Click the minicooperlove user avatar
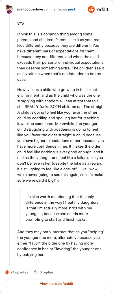This screenshot has width=113, height=293. click(x=9, y=9)
